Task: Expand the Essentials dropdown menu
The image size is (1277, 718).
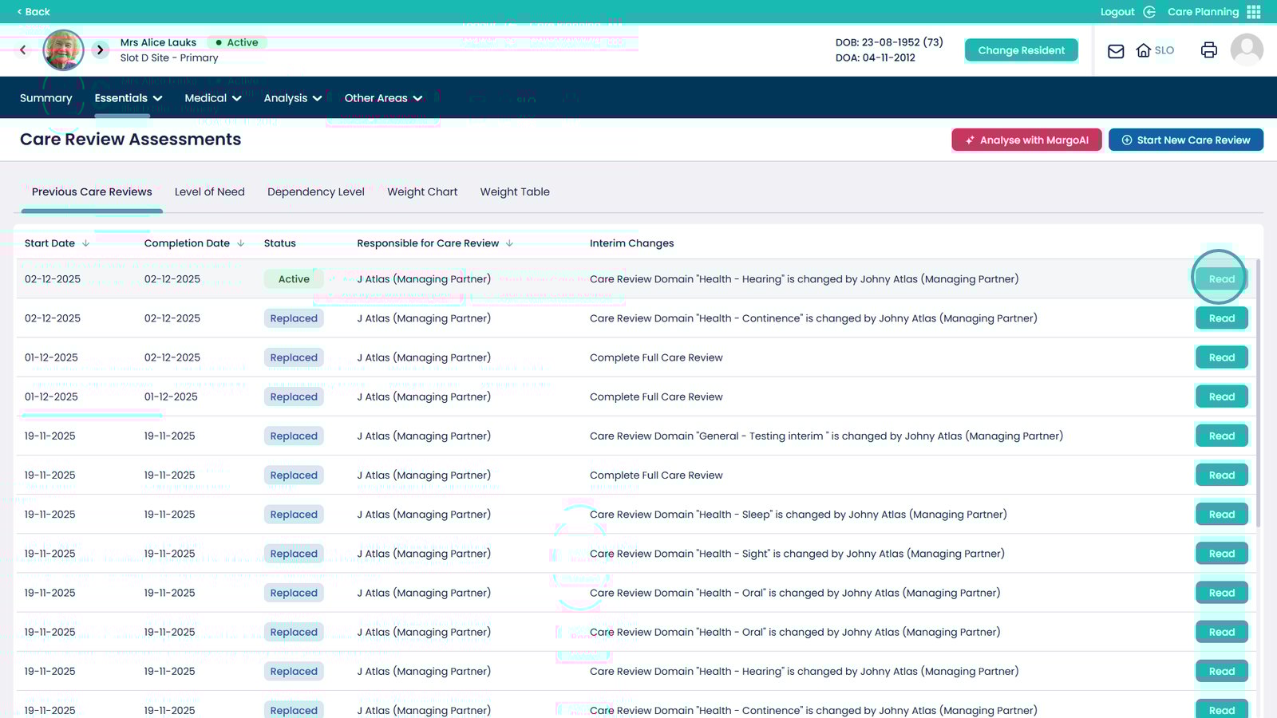Action: [x=128, y=98]
